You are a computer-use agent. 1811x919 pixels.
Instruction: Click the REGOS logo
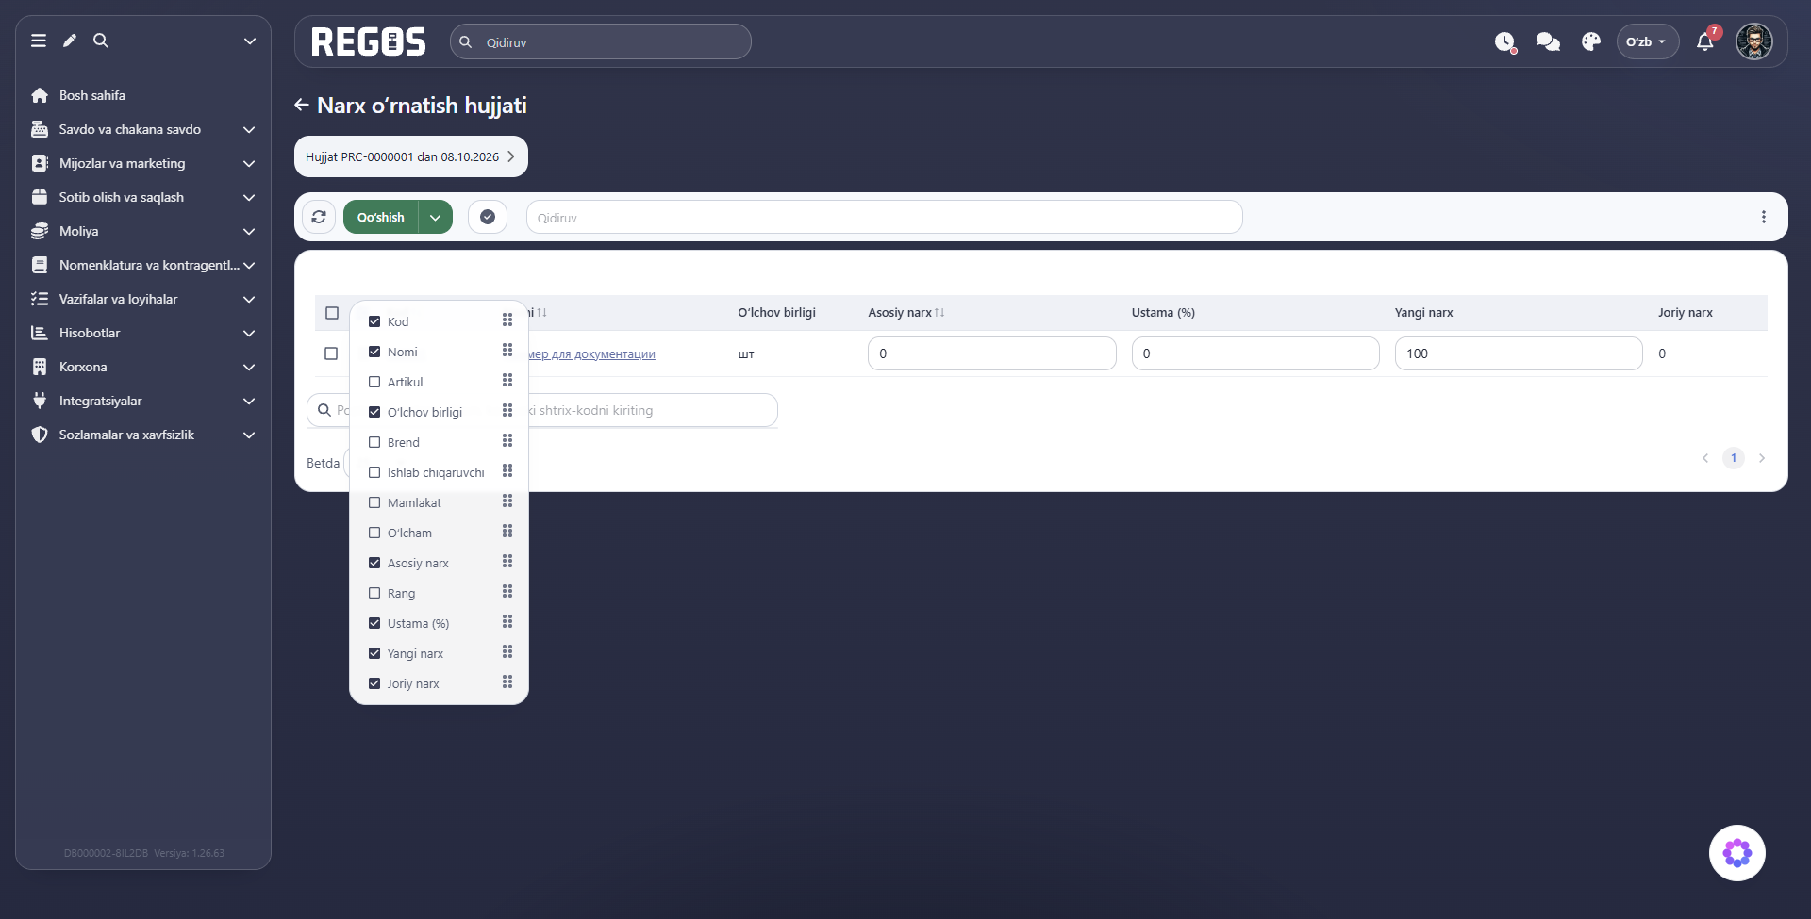point(369,41)
